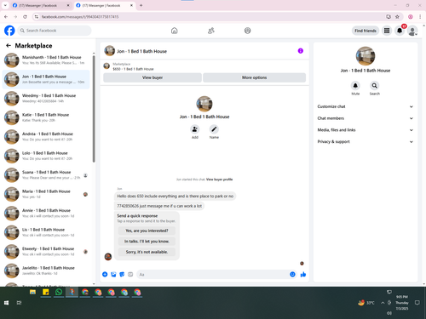Image resolution: width=426 pixels, height=319 pixels.
Task: Click the Search Facebook field
Action: tap(55, 31)
